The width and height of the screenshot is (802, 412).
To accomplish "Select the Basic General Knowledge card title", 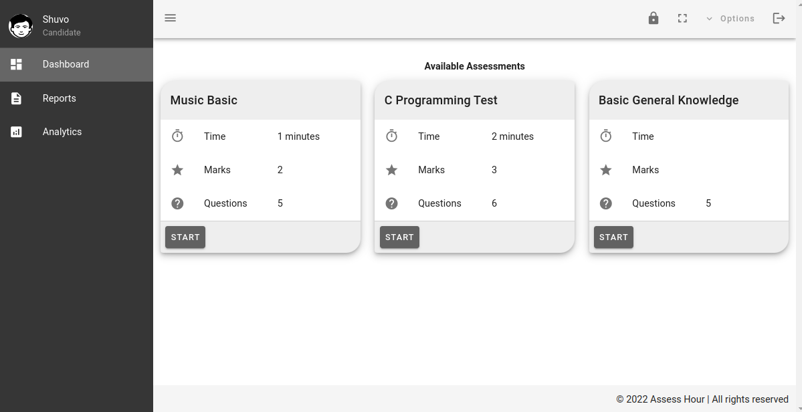I will point(668,100).
